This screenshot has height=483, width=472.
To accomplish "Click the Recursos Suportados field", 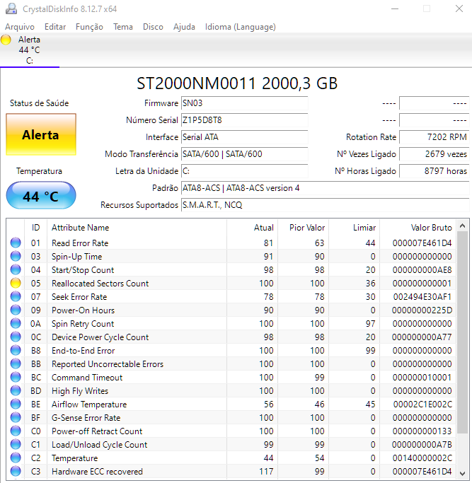I will pyautogui.click(x=326, y=205).
